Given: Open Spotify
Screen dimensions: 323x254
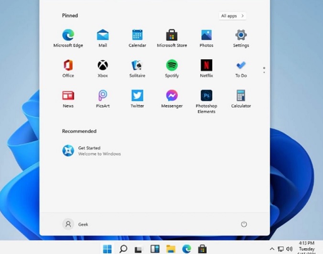Looking at the screenshot, I should click(x=172, y=69).
